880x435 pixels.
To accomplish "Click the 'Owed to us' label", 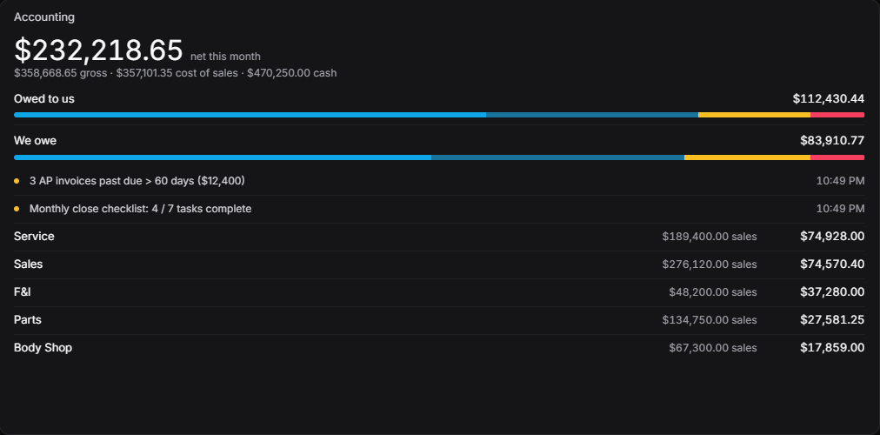I will coord(44,99).
